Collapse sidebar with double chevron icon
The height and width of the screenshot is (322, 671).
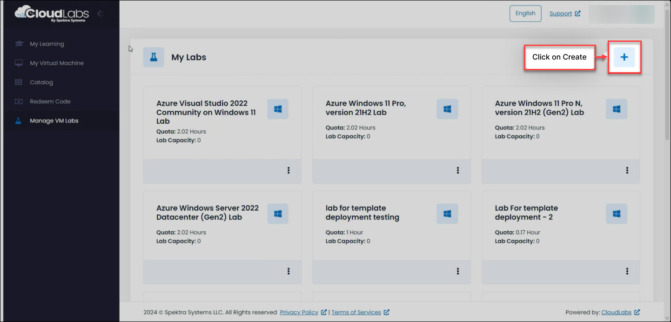pos(100,13)
